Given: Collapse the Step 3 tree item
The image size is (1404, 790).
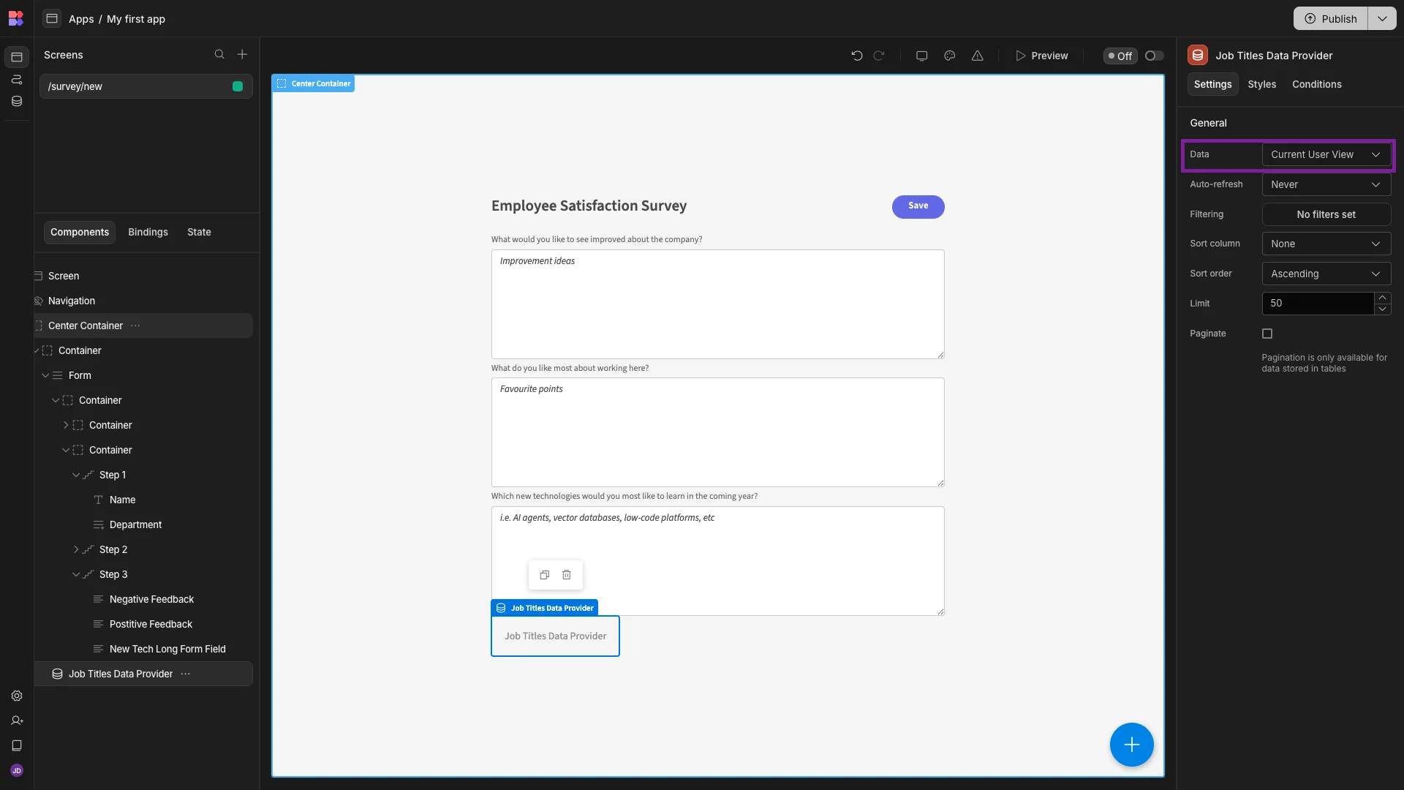Looking at the screenshot, I should point(76,574).
